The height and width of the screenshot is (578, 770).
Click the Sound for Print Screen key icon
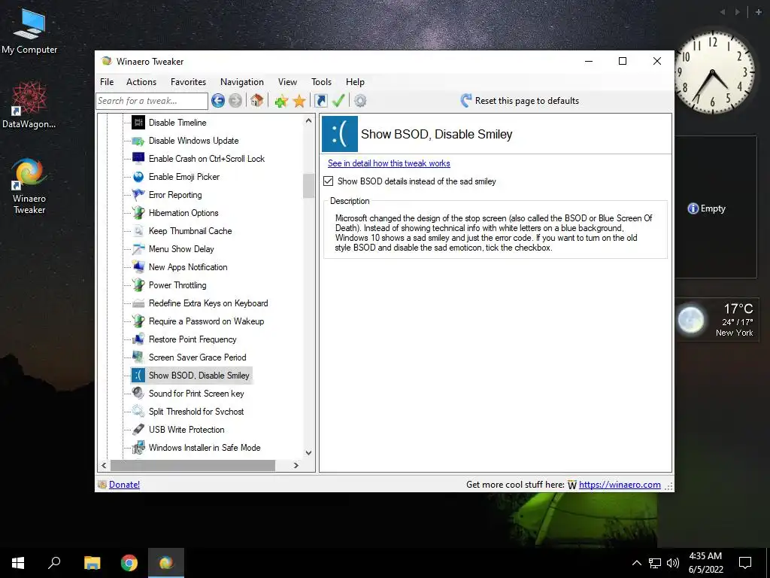point(138,393)
